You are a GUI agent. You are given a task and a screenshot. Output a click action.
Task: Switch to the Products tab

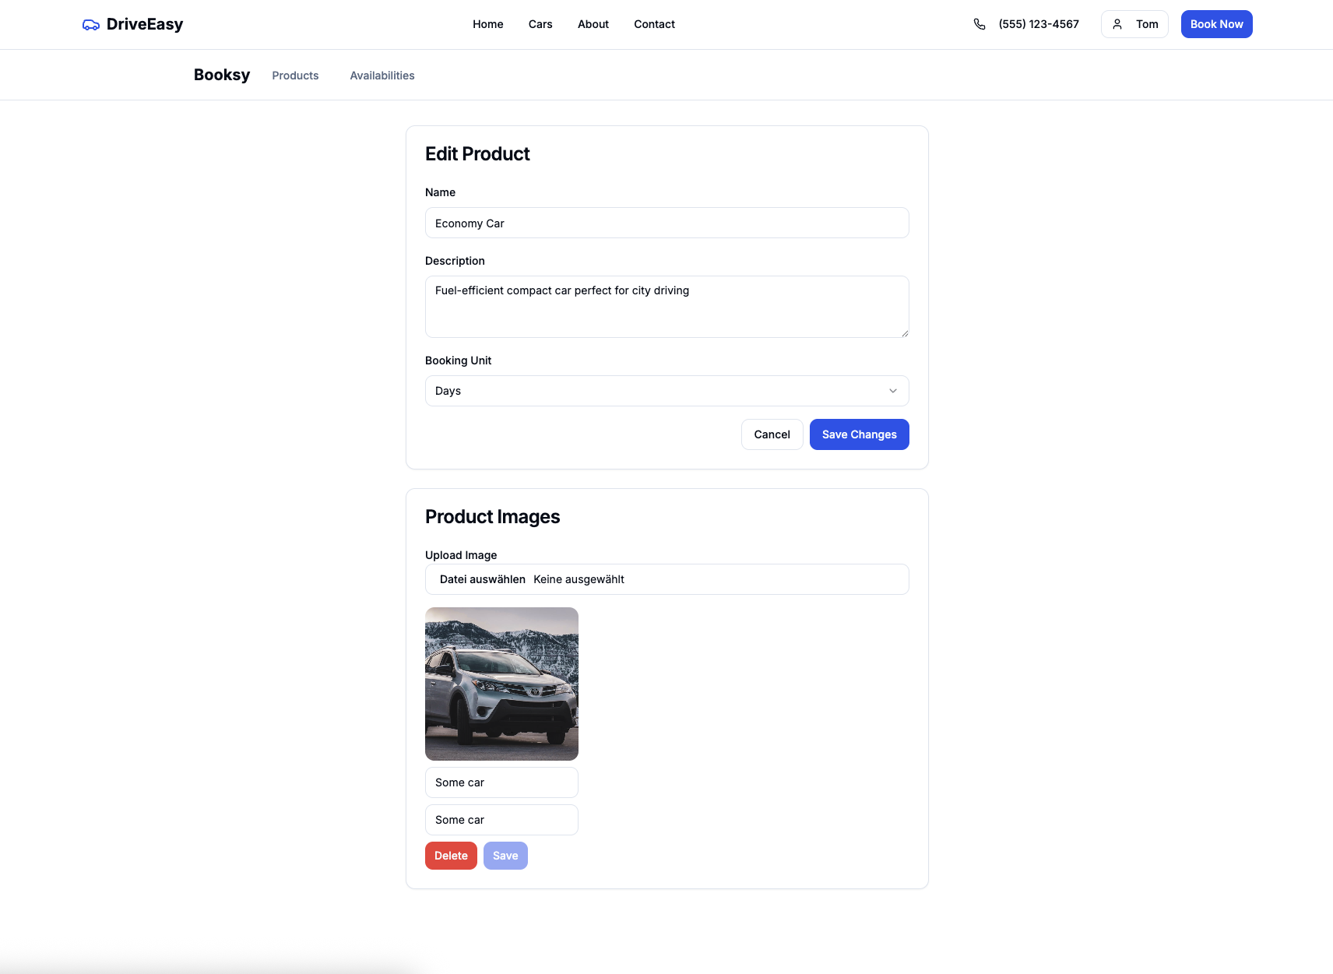click(295, 76)
